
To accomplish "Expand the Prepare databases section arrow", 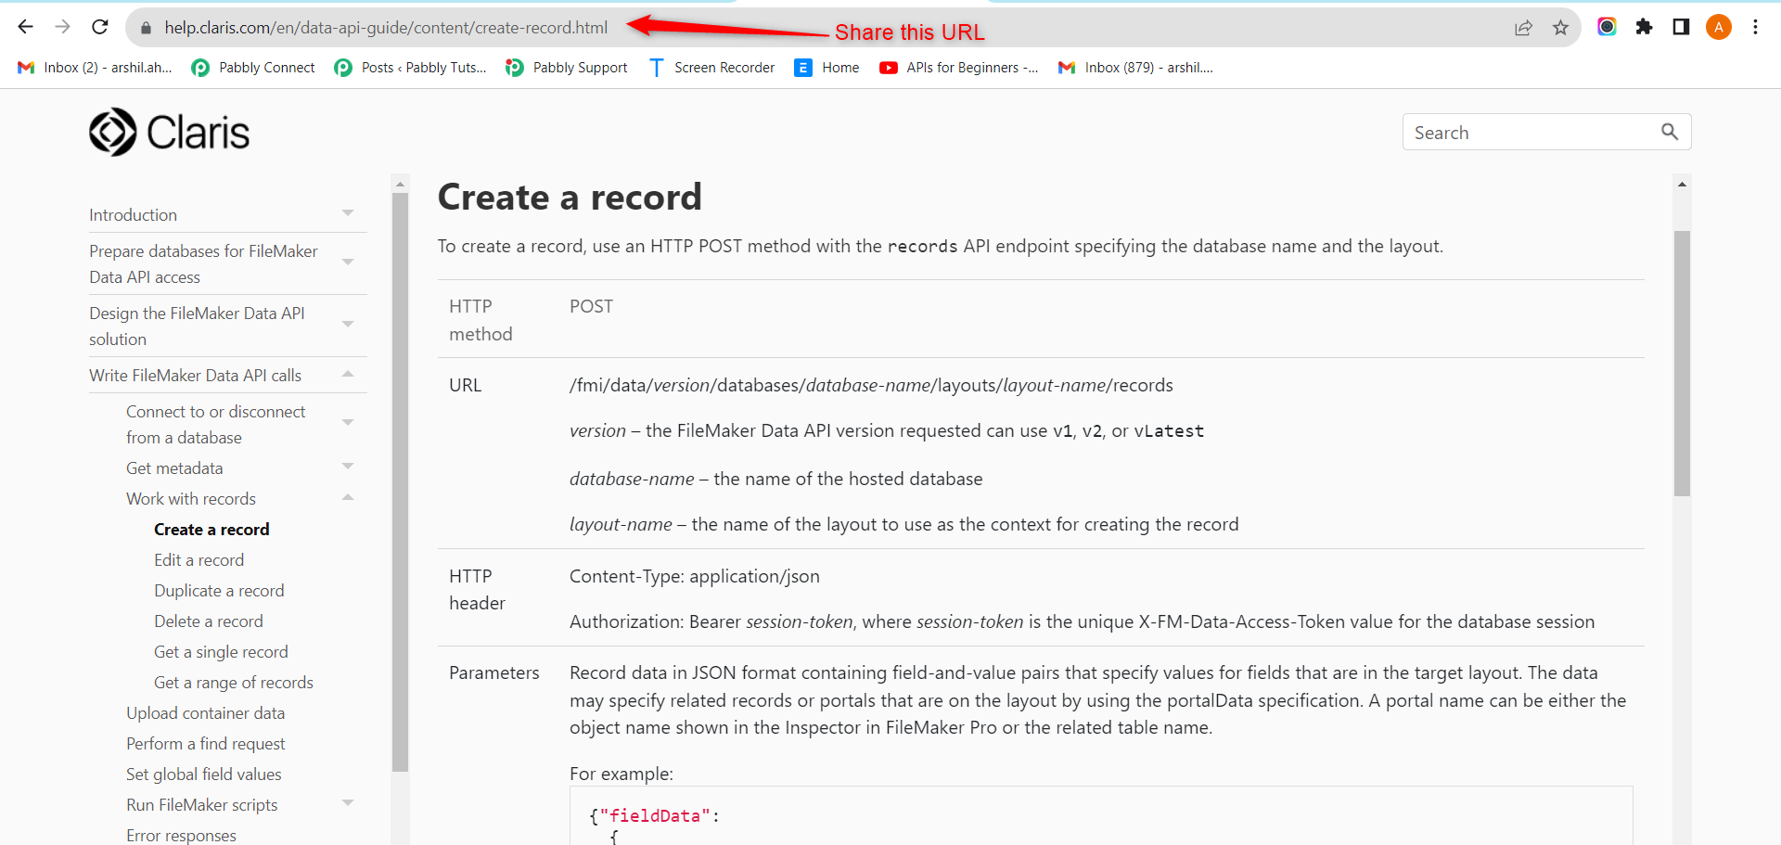I will 348,262.
